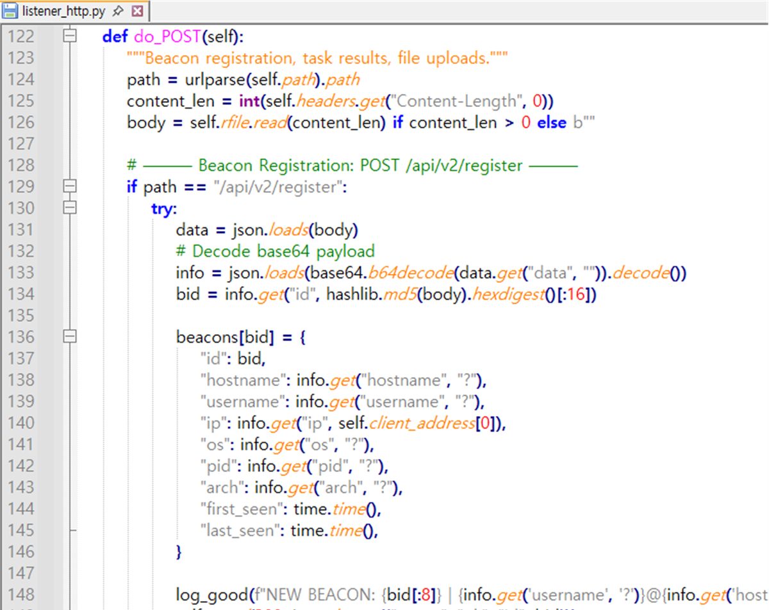Click line number 135 in the gutter
The height and width of the screenshot is (610, 769).
(x=21, y=316)
